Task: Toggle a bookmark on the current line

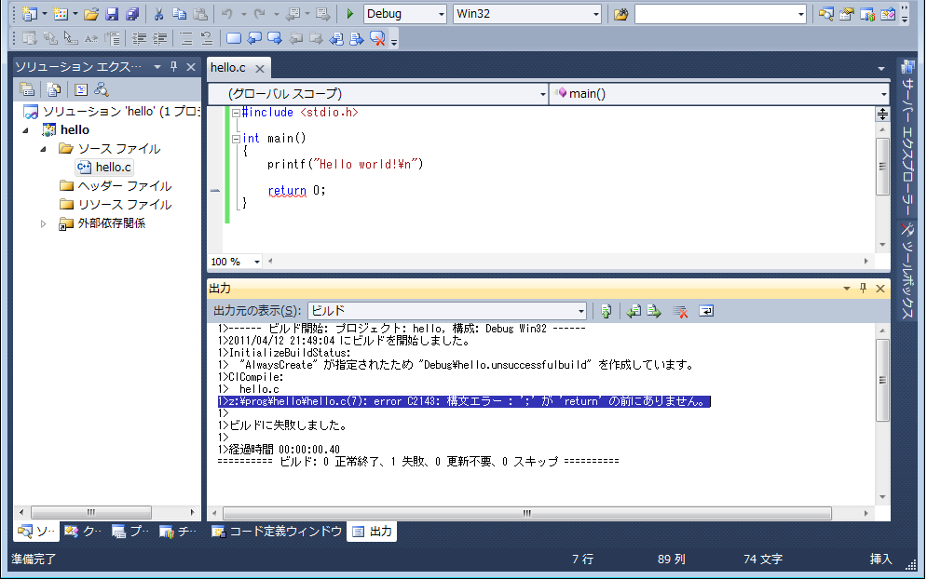Action: [234, 39]
